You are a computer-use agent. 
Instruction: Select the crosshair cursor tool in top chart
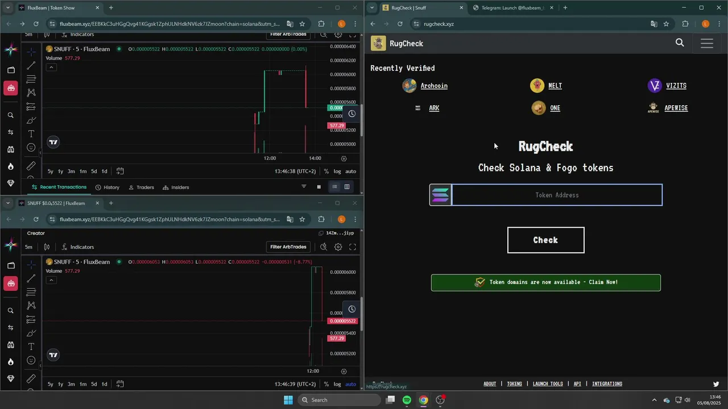31,51
